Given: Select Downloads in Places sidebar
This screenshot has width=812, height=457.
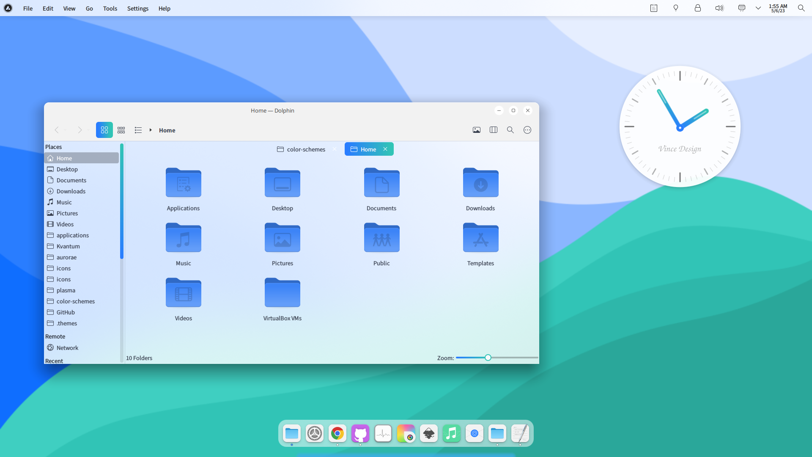Looking at the screenshot, I should click(x=82, y=191).
